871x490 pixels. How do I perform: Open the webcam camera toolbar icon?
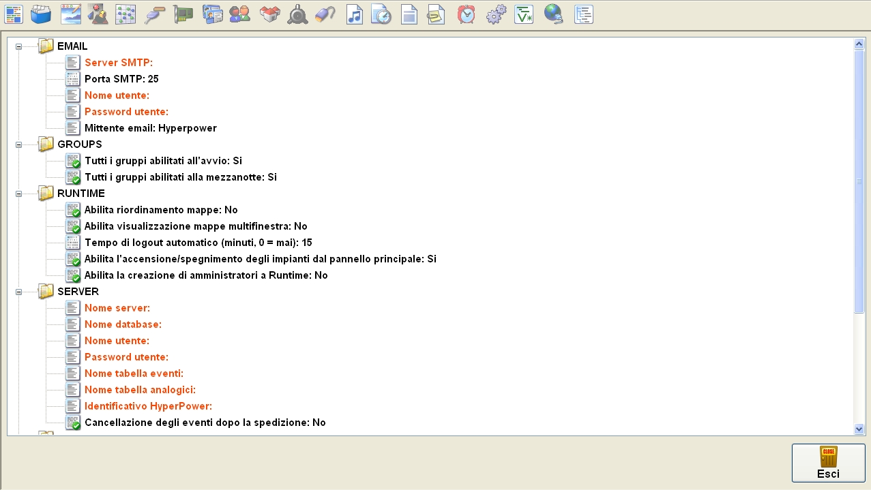[x=297, y=14]
